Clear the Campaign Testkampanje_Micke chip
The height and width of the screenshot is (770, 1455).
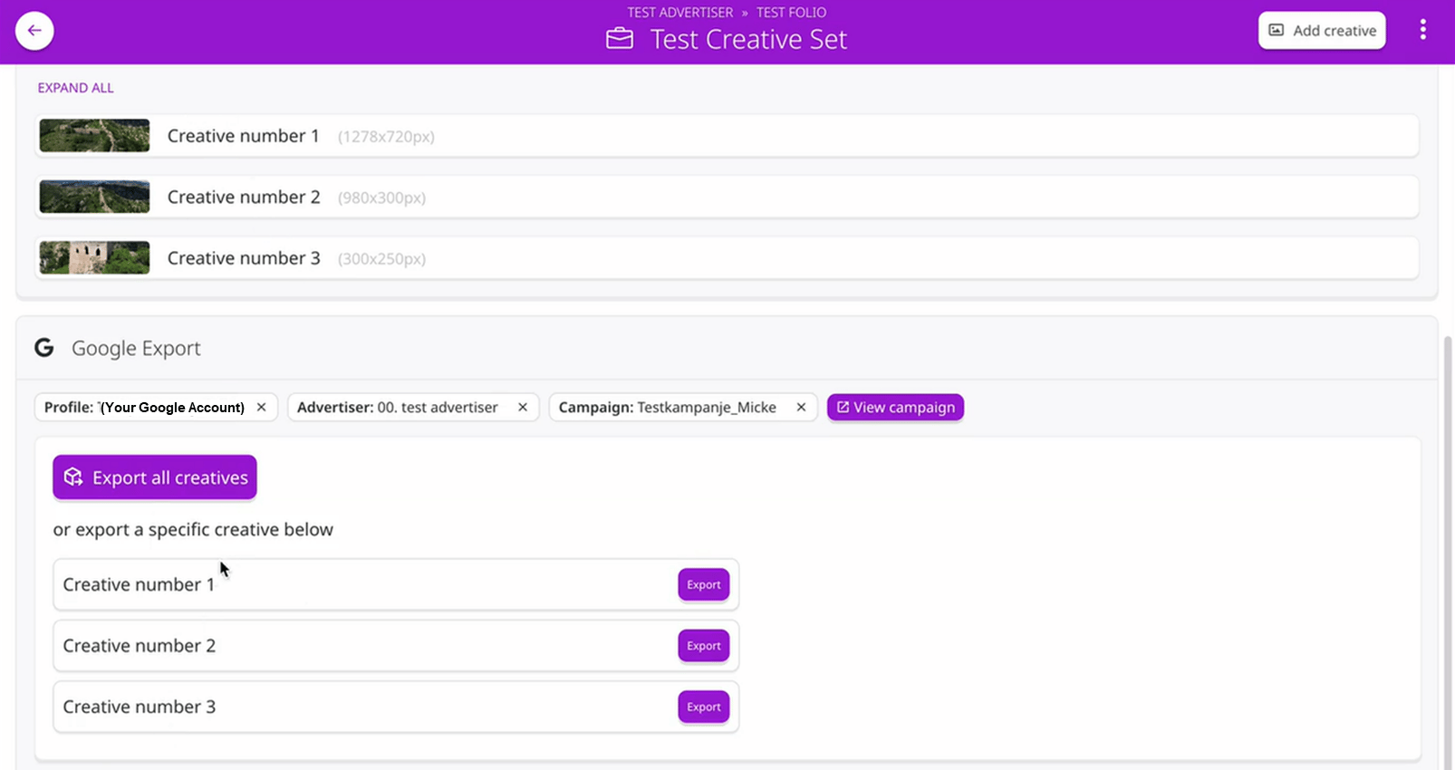pos(801,408)
